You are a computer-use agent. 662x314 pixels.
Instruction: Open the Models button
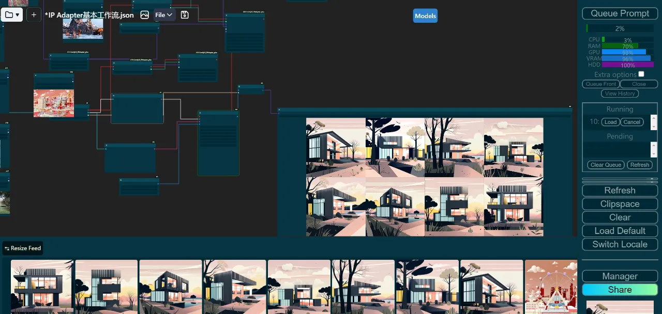tap(425, 16)
